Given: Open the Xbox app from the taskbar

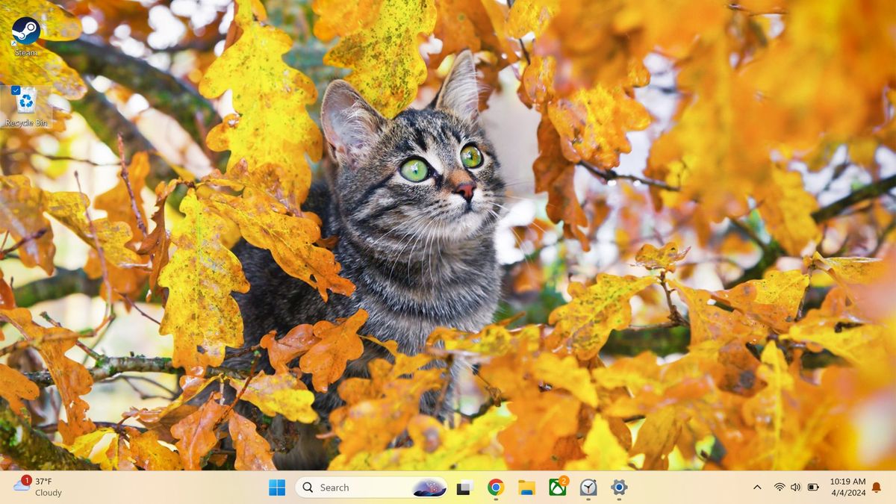Looking at the screenshot, I should [556, 487].
